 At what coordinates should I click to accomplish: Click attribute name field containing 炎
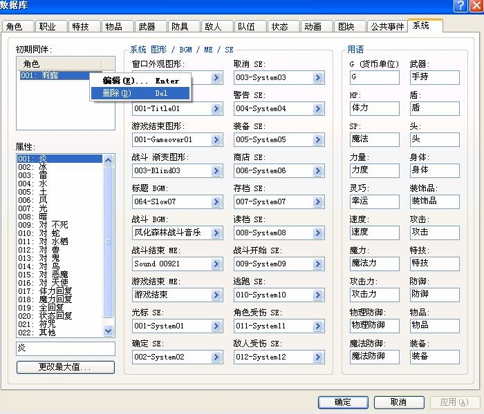66,348
